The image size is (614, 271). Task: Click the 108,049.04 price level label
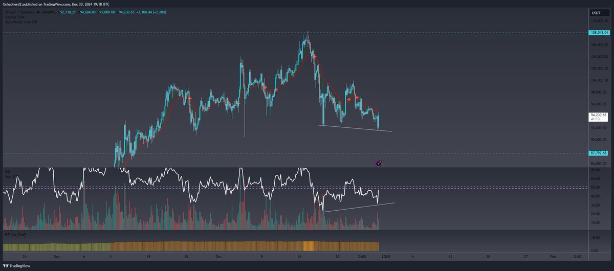click(x=598, y=32)
